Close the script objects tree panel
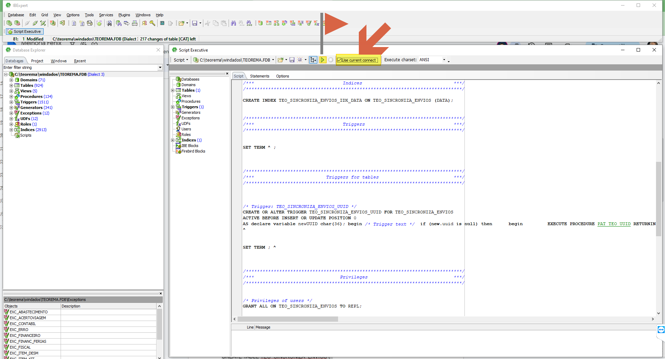The height and width of the screenshot is (359, 665). pos(227,73)
